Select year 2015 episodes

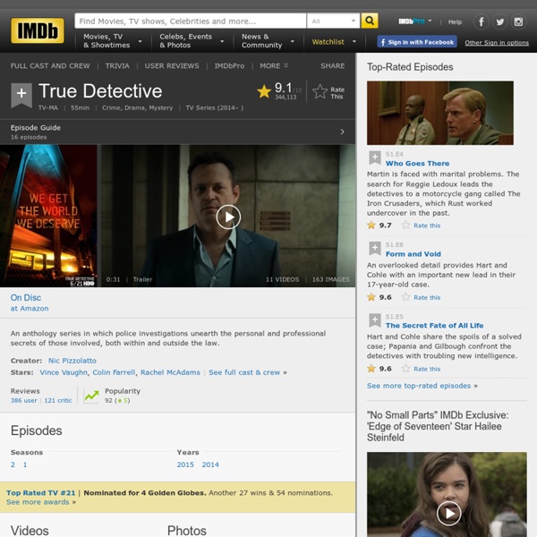(185, 465)
